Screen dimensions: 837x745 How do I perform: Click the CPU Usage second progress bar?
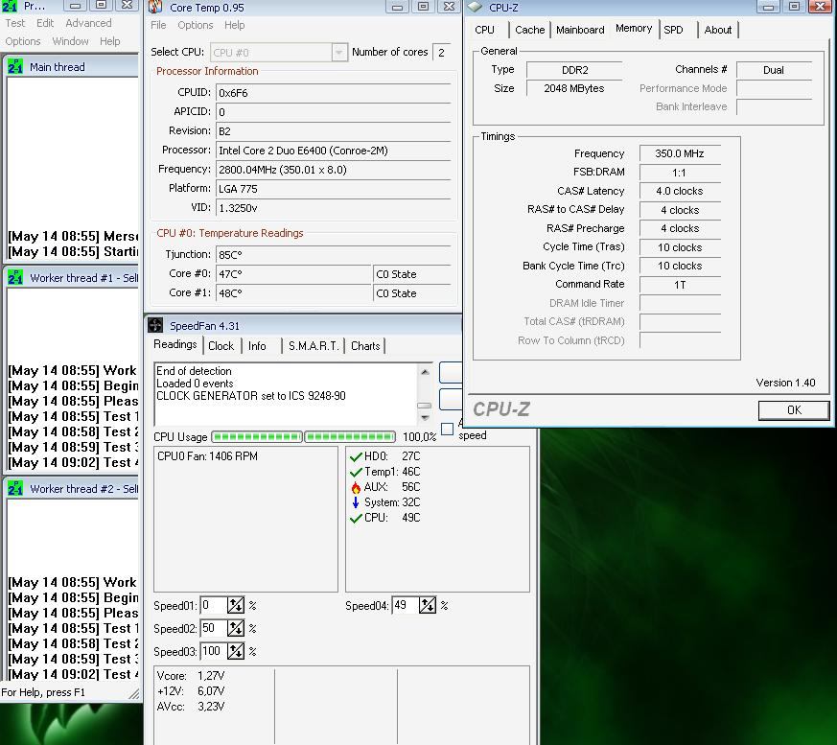(350, 437)
